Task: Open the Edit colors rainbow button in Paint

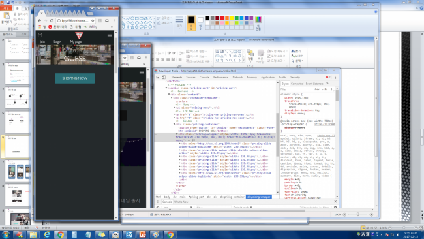Action: point(258,23)
